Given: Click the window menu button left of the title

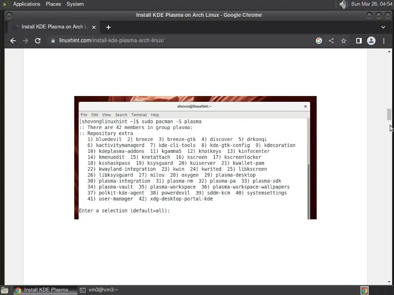Looking at the screenshot, I should tap(9, 15).
